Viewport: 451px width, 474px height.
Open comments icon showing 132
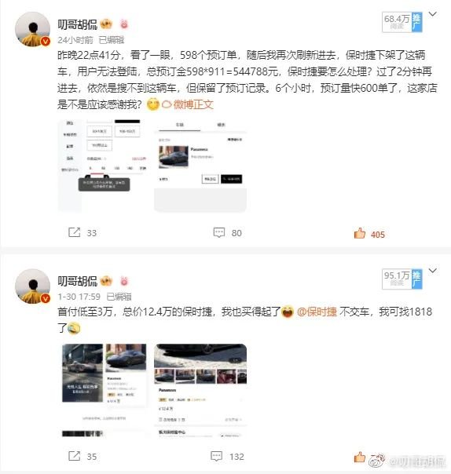[217, 456]
